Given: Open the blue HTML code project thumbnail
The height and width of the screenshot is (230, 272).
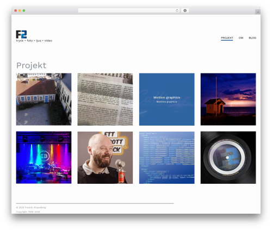Looking at the screenshot, I should (x=166, y=158).
